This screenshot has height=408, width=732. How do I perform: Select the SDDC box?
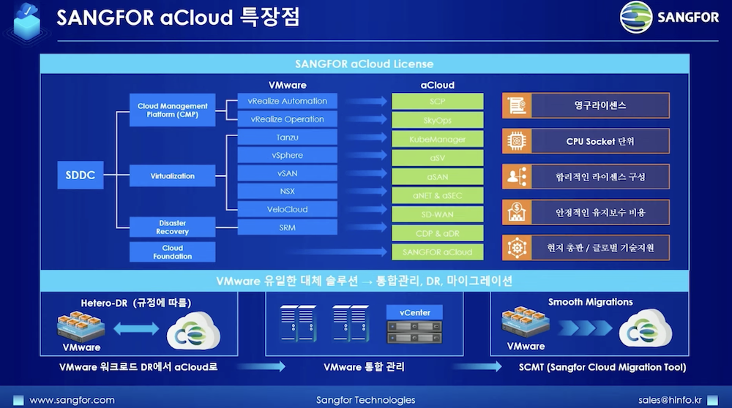[x=81, y=175]
